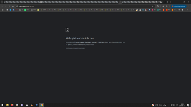The height and width of the screenshot is (107, 191).
Task: Open the Wish folder bookmark
Action: [x=33, y=10]
